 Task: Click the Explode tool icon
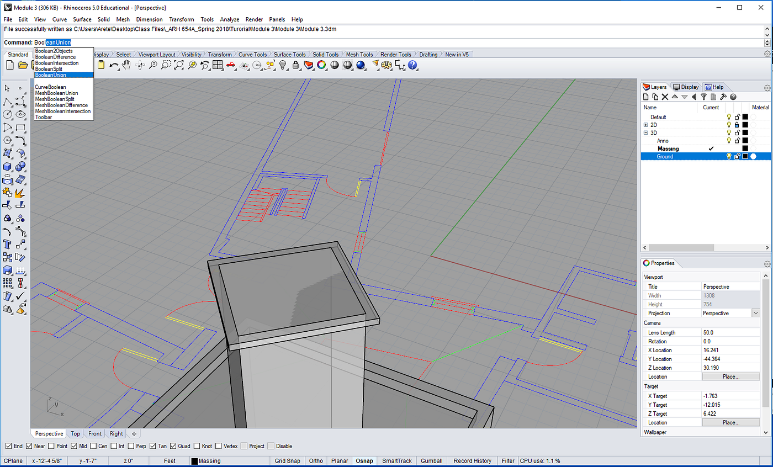point(20,193)
